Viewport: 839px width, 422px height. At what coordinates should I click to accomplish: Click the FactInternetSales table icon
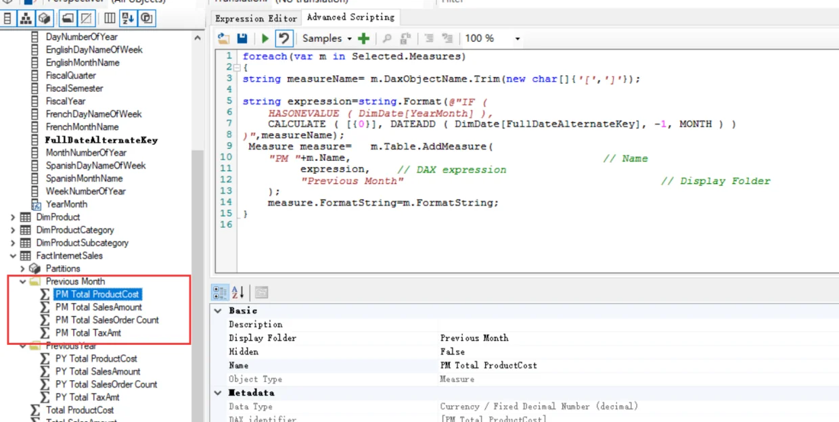pos(25,256)
